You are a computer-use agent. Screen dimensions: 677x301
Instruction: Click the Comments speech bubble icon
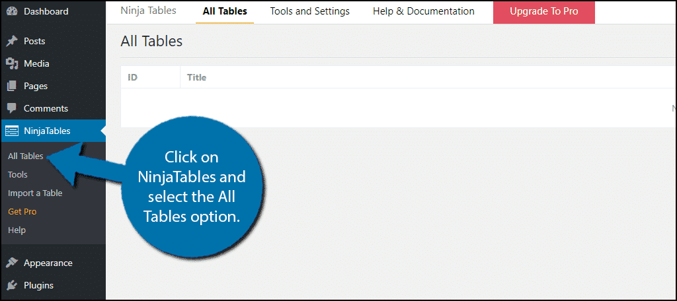point(12,108)
